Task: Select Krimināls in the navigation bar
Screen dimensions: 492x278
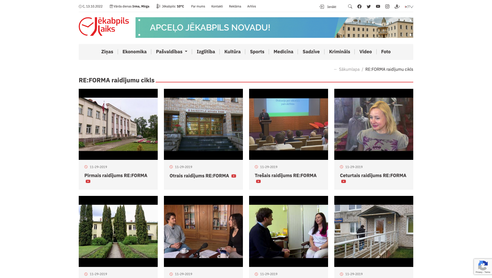Action: [x=339, y=52]
